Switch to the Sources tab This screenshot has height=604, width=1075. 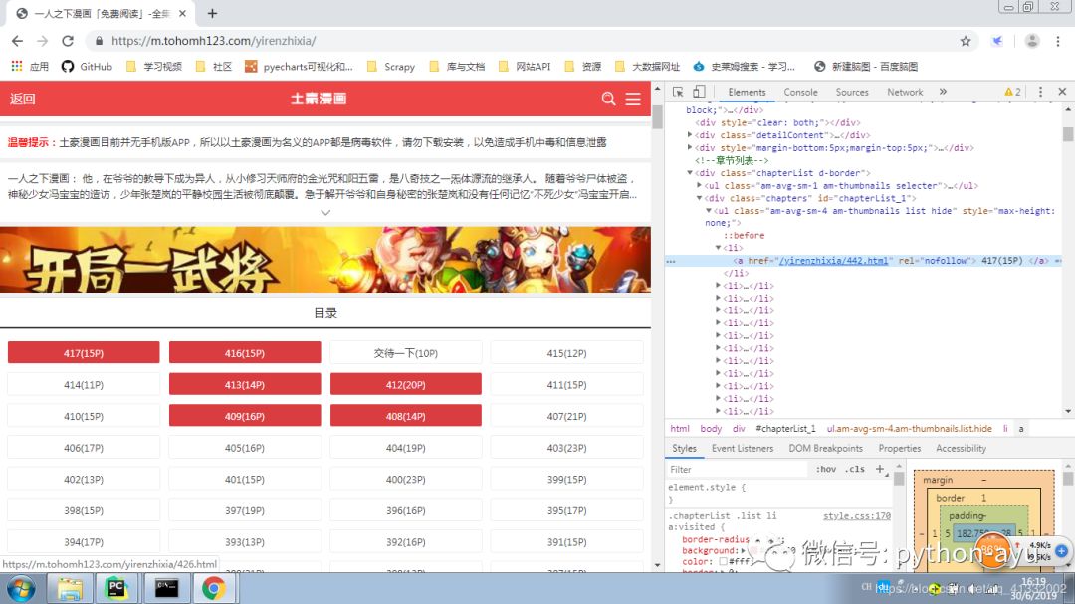pyautogui.click(x=851, y=92)
